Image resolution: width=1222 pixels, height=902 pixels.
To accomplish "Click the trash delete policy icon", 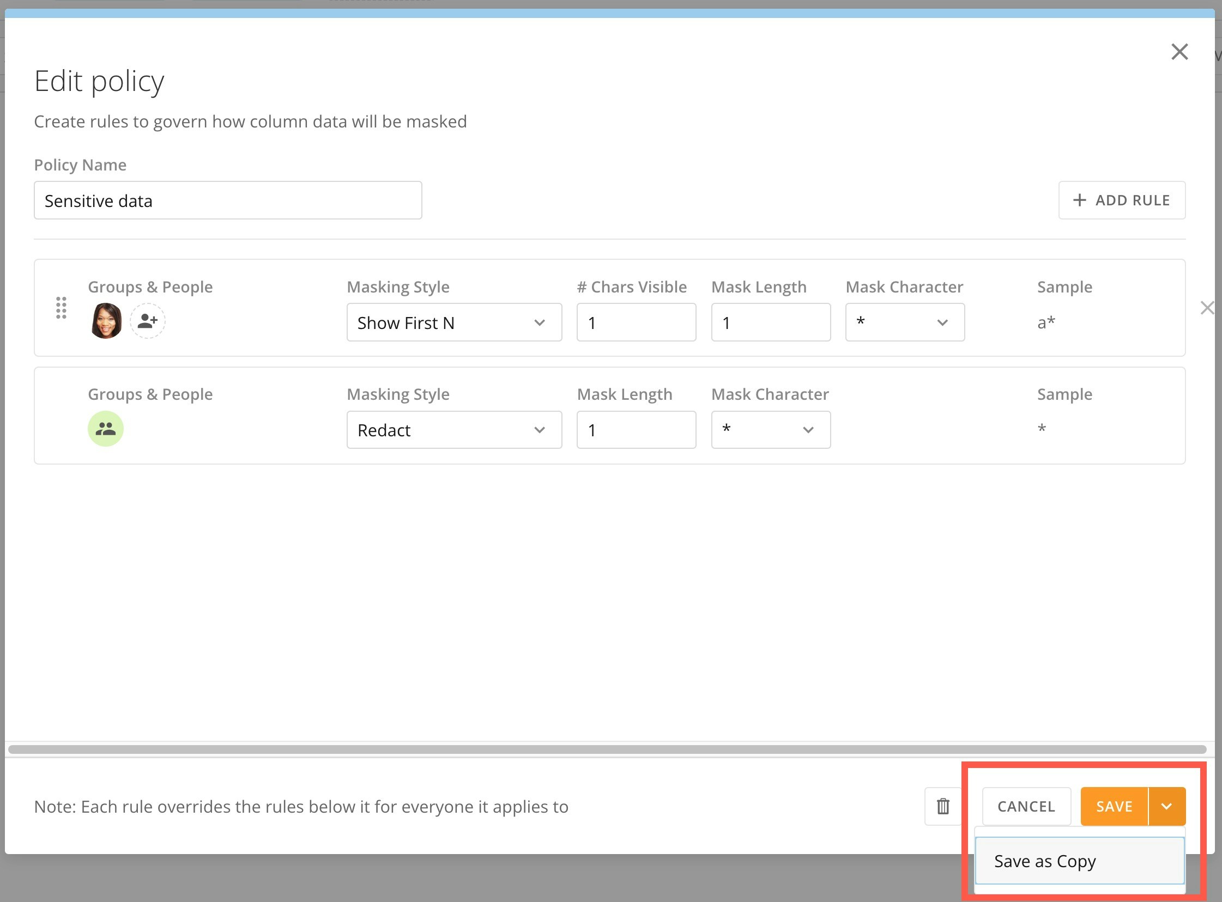I will [942, 806].
